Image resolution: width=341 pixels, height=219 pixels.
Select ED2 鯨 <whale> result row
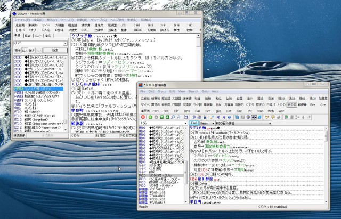[x=38, y=112]
